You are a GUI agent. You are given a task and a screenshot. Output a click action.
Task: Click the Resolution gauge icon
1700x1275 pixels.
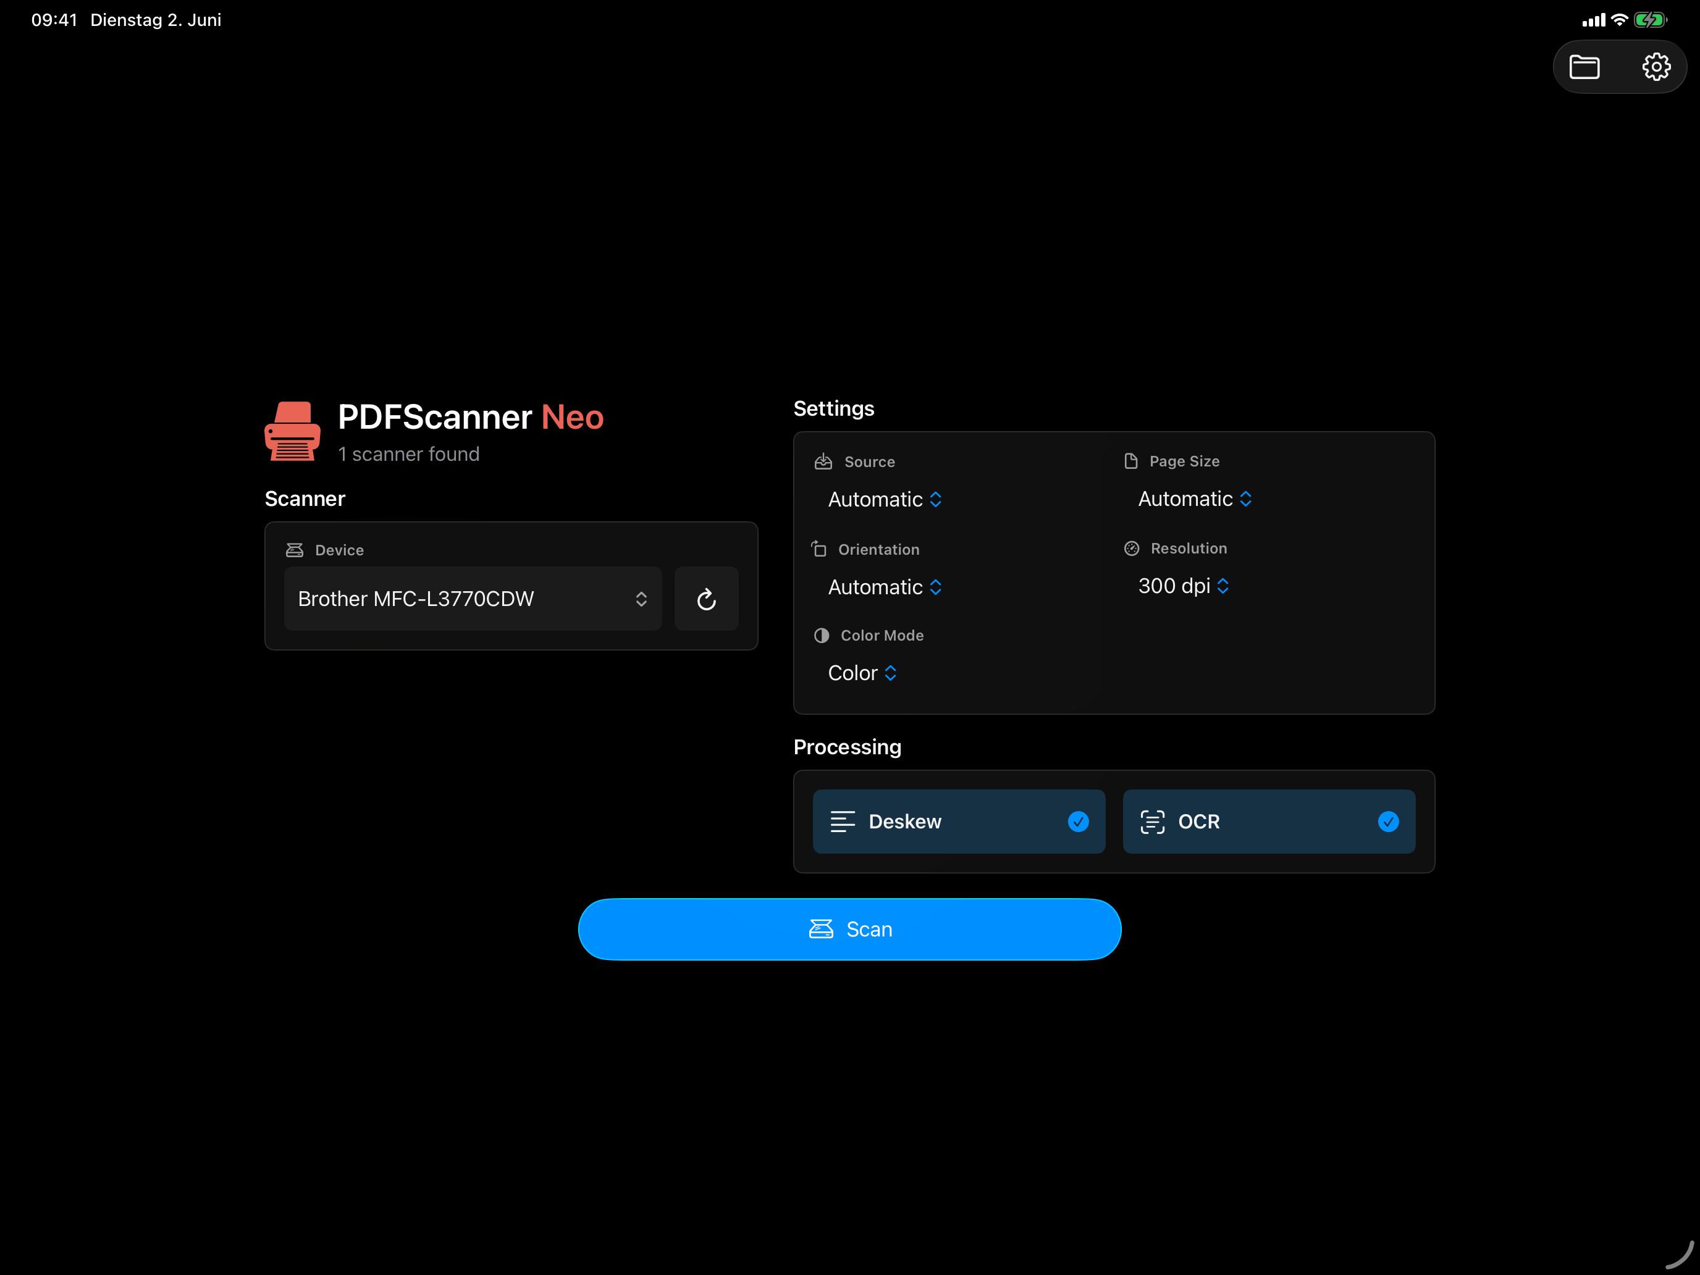point(1131,548)
